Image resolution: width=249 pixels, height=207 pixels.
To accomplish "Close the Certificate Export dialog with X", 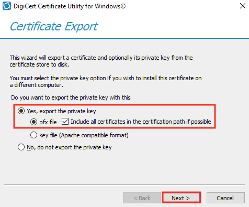I will pos(243,6).
